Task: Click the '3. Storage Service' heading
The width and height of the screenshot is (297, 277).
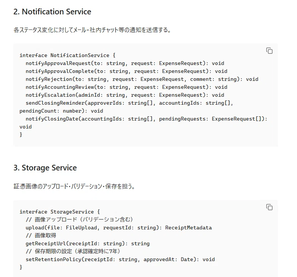Action: (45, 168)
